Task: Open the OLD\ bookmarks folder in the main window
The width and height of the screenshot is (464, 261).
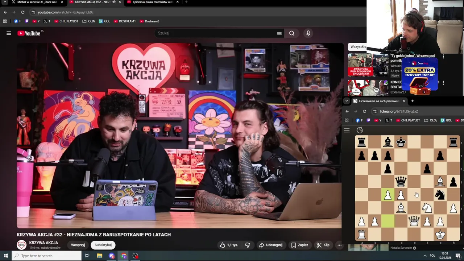Action: pyautogui.click(x=89, y=21)
